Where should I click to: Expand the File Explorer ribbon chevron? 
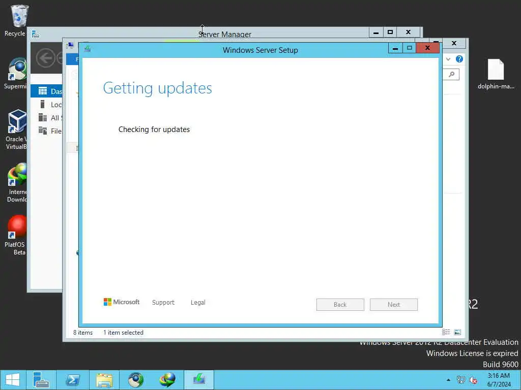448,59
